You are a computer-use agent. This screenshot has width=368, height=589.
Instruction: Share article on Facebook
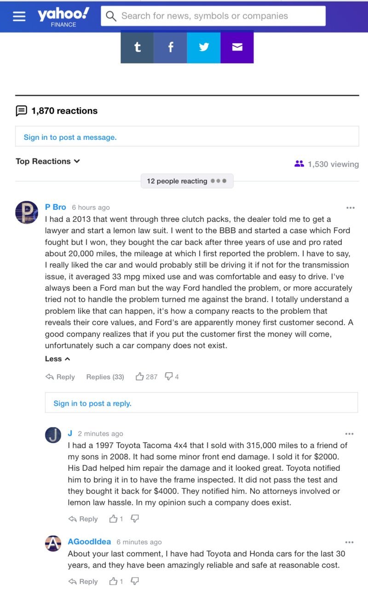pos(170,47)
